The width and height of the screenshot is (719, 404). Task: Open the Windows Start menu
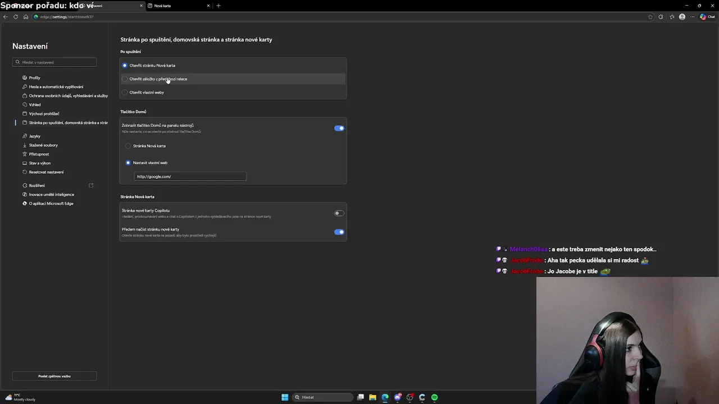(x=285, y=397)
